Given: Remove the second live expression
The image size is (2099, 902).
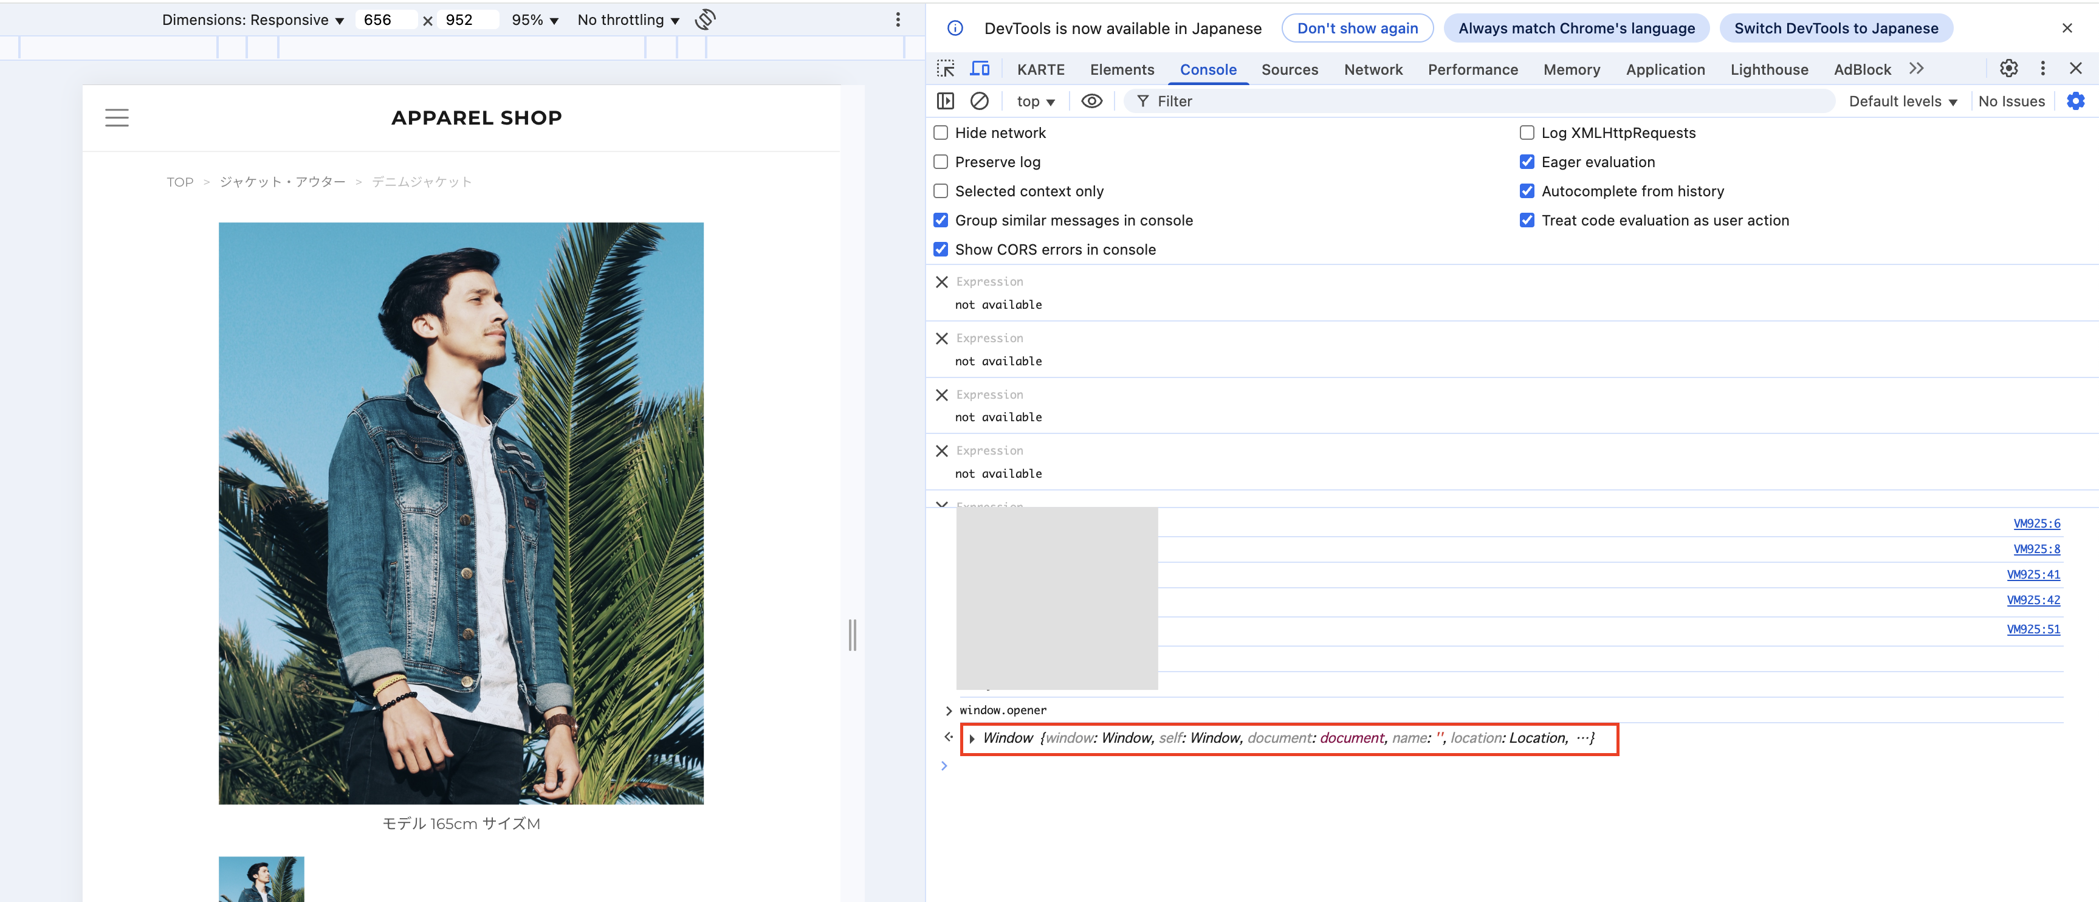Looking at the screenshot, I should (942, 338).
